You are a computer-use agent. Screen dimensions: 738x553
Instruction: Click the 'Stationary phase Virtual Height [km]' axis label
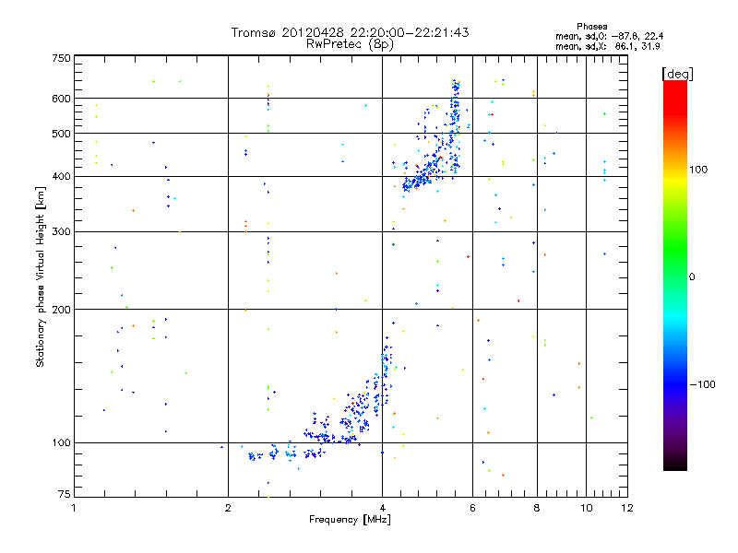40,276
